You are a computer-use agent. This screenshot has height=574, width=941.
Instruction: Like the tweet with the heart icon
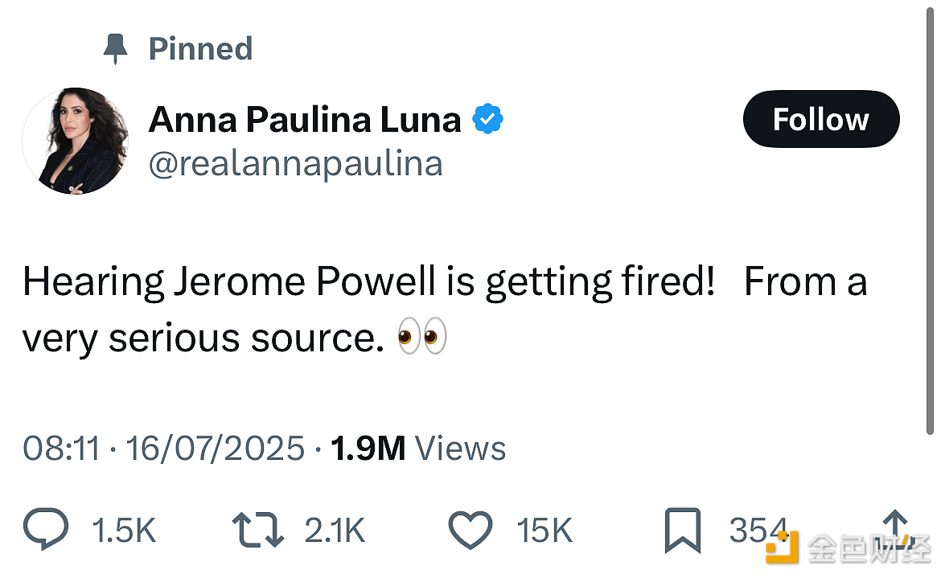(470, 531)
